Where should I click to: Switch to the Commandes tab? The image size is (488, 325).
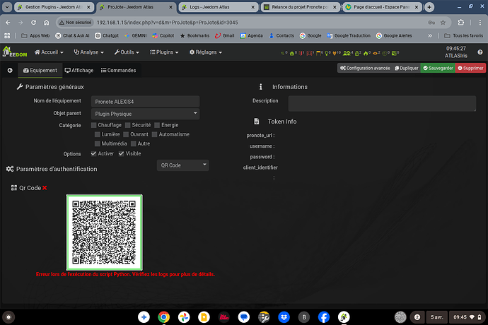coord(118,71)
